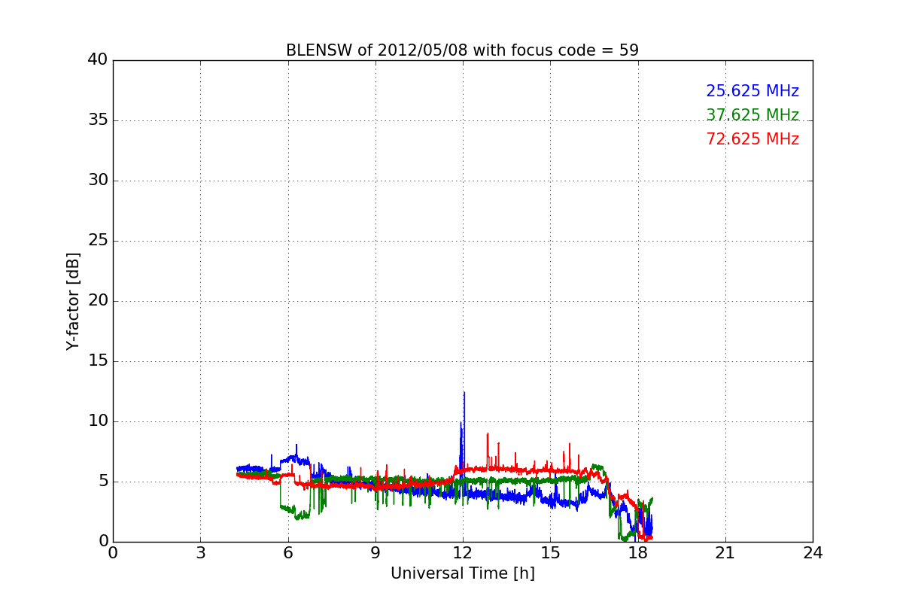This screenshot has height=602, width=903.
Task: Click the y-axis tick label 40
Action: (98, 60)
